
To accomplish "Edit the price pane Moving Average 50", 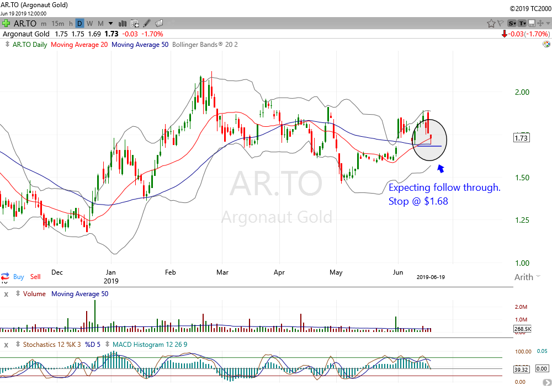I will (140, 45).
